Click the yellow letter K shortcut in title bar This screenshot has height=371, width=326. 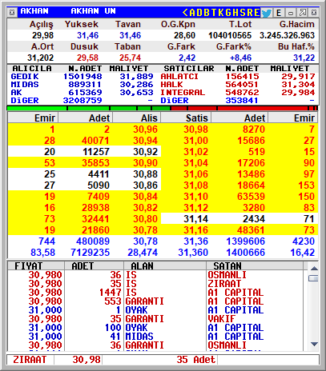[221, 13]
